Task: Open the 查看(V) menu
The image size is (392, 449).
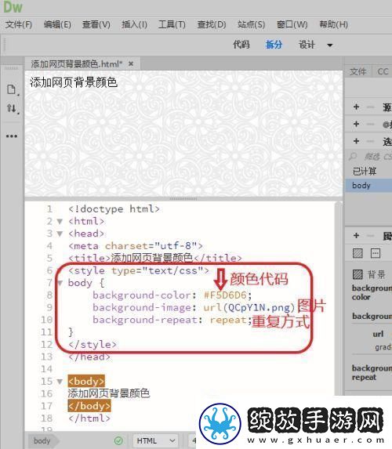Action: click(x=96, y=24)
